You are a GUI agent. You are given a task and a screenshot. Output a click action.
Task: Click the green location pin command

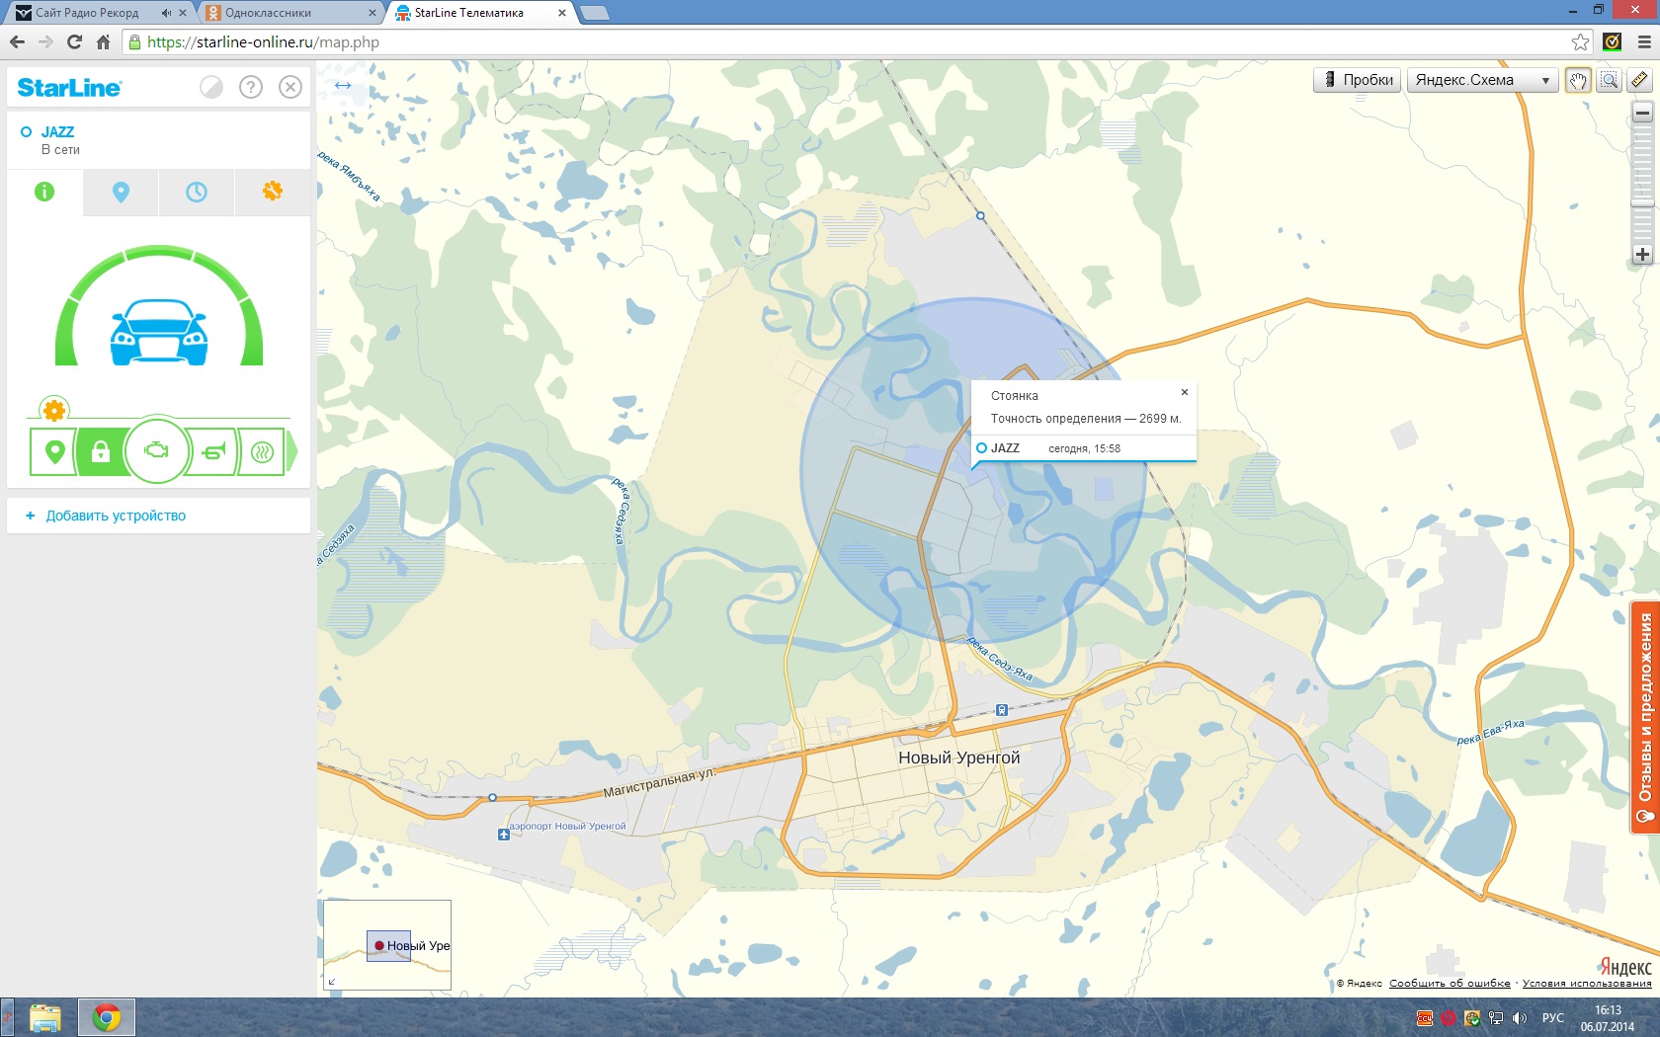click(x=54, y=452)
